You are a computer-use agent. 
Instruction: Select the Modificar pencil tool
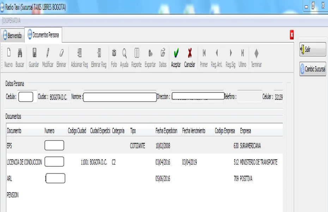[48, 57]
